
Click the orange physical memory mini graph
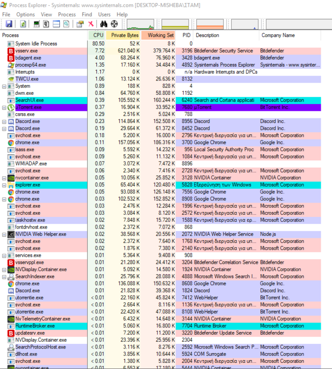click(x=210, y=24)
